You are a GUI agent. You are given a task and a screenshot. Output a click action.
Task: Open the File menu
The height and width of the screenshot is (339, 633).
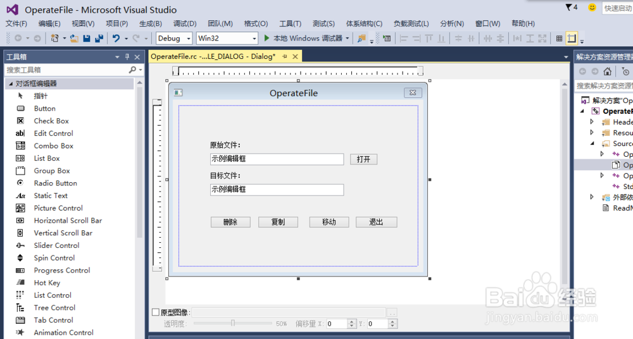(x=16, y=24)
